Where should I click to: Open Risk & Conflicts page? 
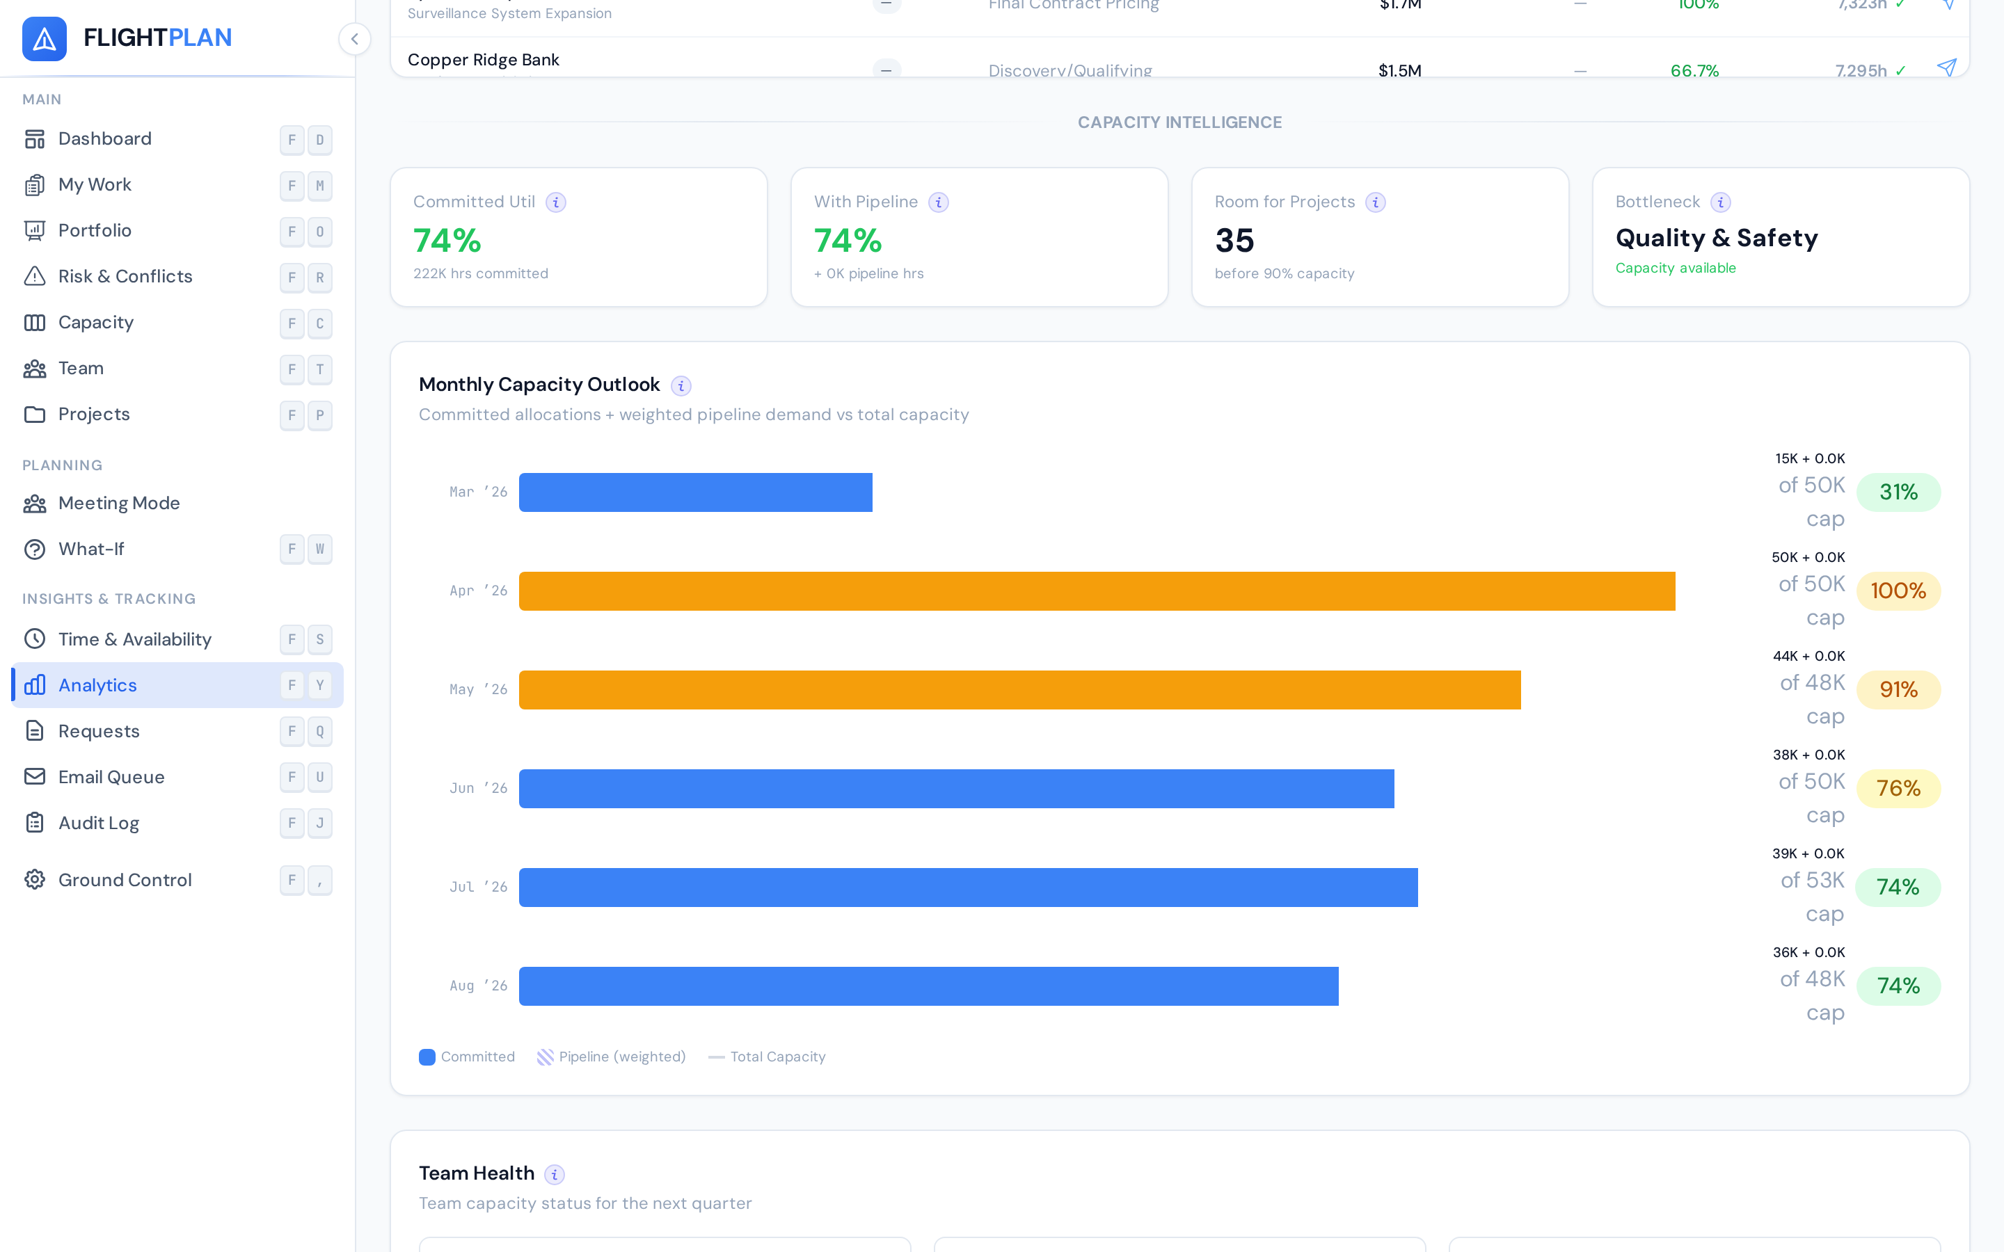(125, 277)
